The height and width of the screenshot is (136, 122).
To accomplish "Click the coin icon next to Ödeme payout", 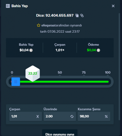I will tap(98, 50).
